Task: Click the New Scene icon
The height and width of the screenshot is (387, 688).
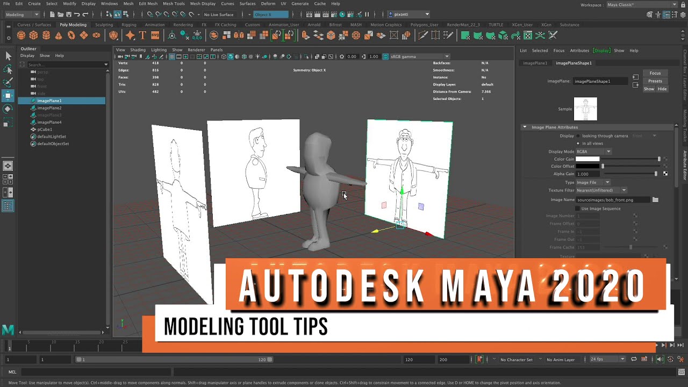Action: 52,15
